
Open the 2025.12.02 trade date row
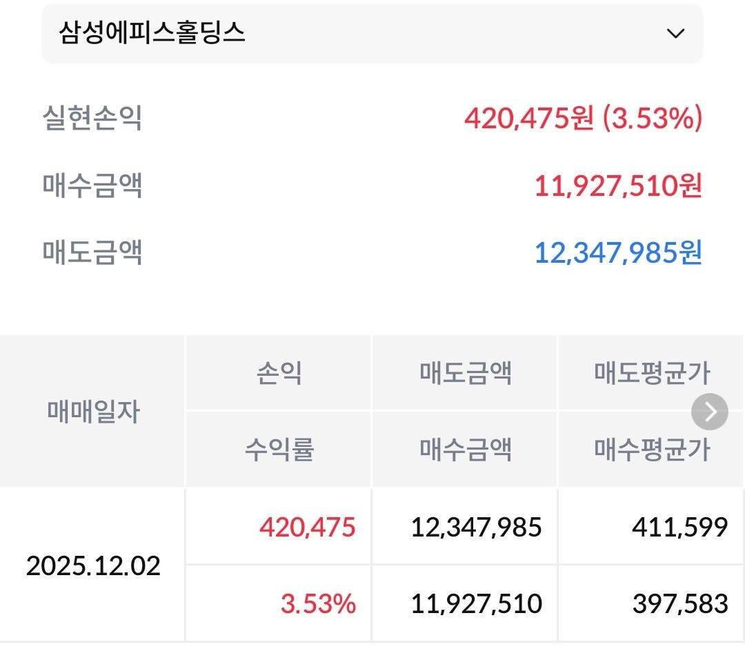(93, 566)
